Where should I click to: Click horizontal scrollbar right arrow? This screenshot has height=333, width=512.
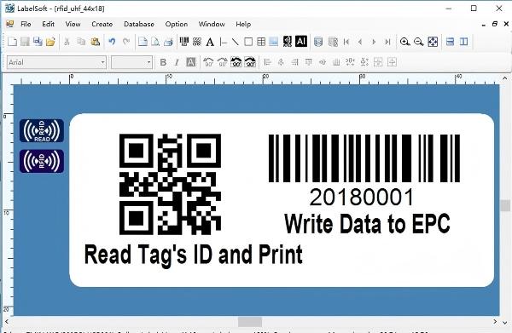(x=495, y=322)
